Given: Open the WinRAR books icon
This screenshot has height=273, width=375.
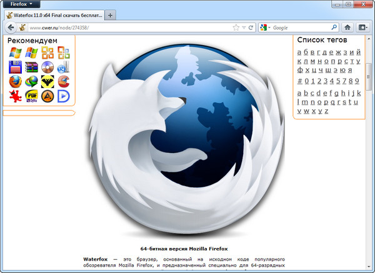Looking at the screenshot, I should coord(31,67).
